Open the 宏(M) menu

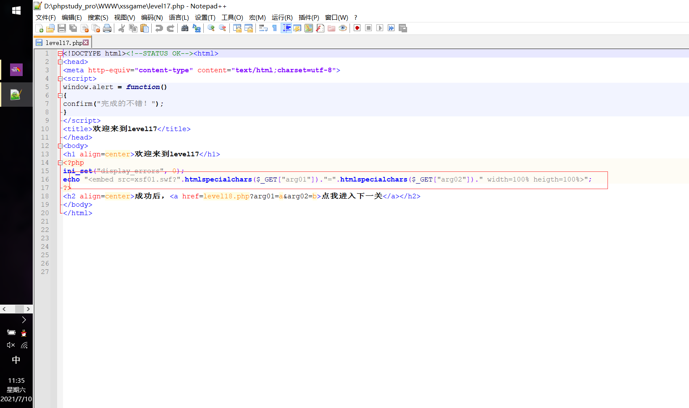[x=258, y=17]
